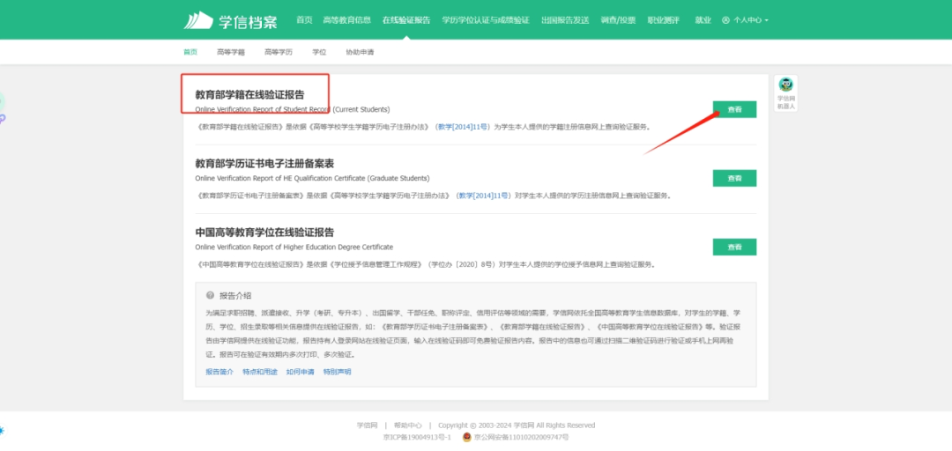The width and height of the screenshot is (952, 451).
Task: Open 高等教育信息 in the top navigation
Action: tap(346, 20)
